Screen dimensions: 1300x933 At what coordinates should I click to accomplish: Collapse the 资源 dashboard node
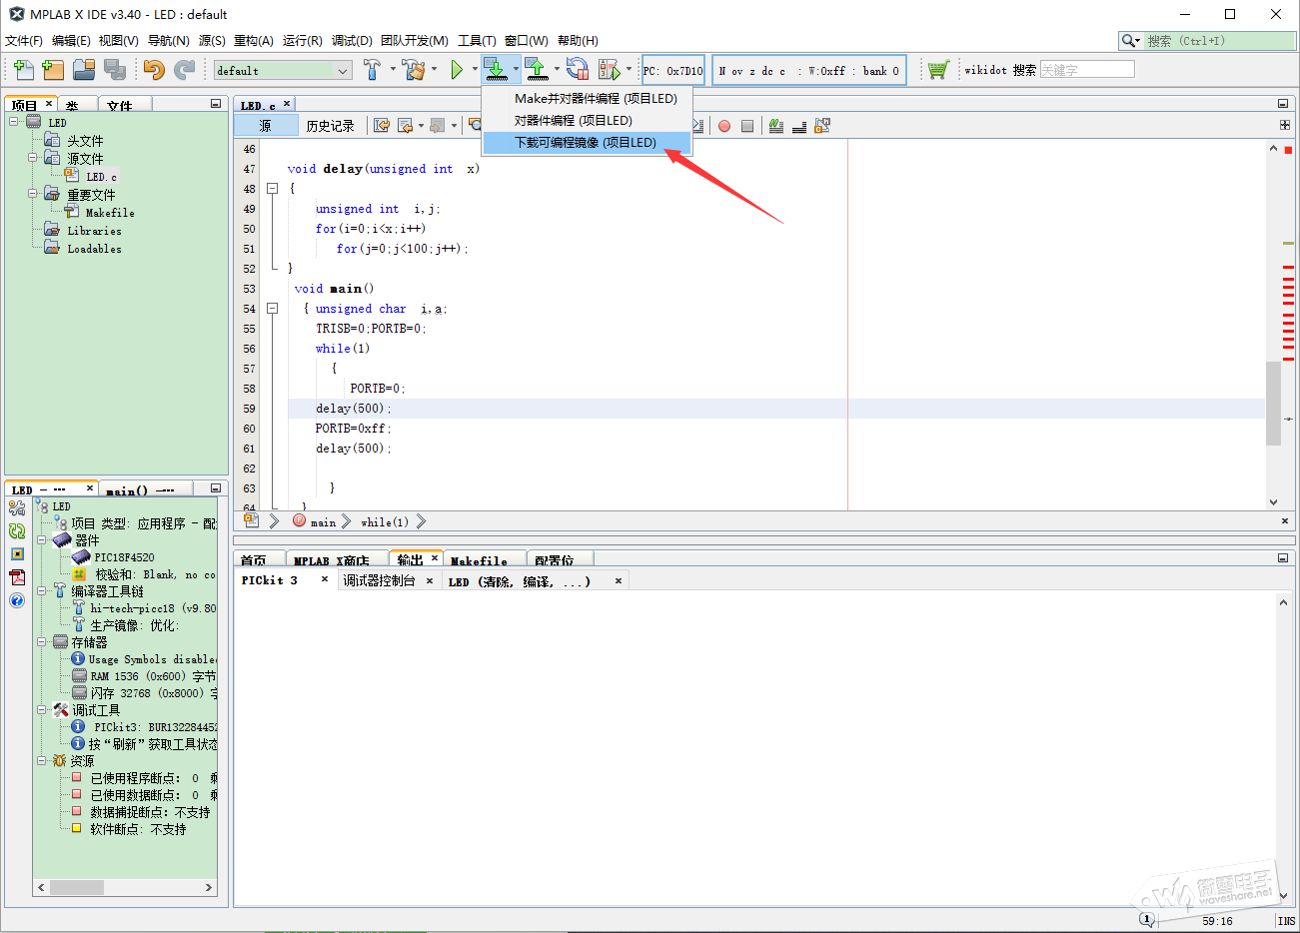[42, 761]
